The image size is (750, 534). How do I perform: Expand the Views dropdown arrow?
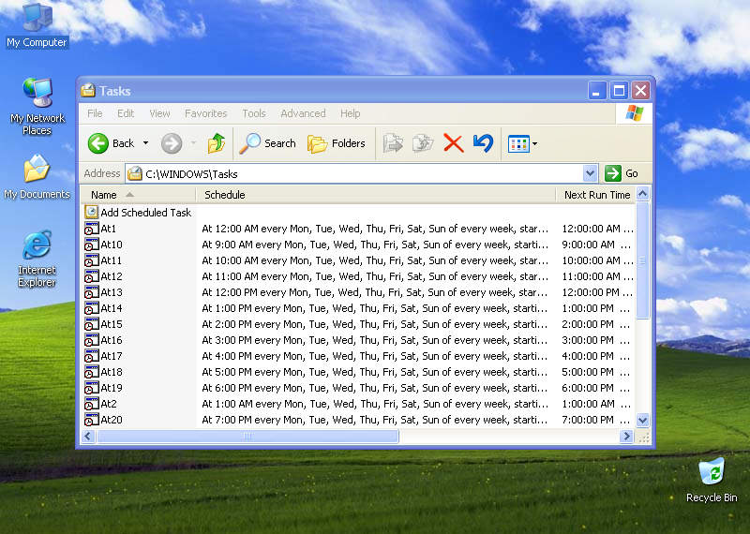(534, 143)
